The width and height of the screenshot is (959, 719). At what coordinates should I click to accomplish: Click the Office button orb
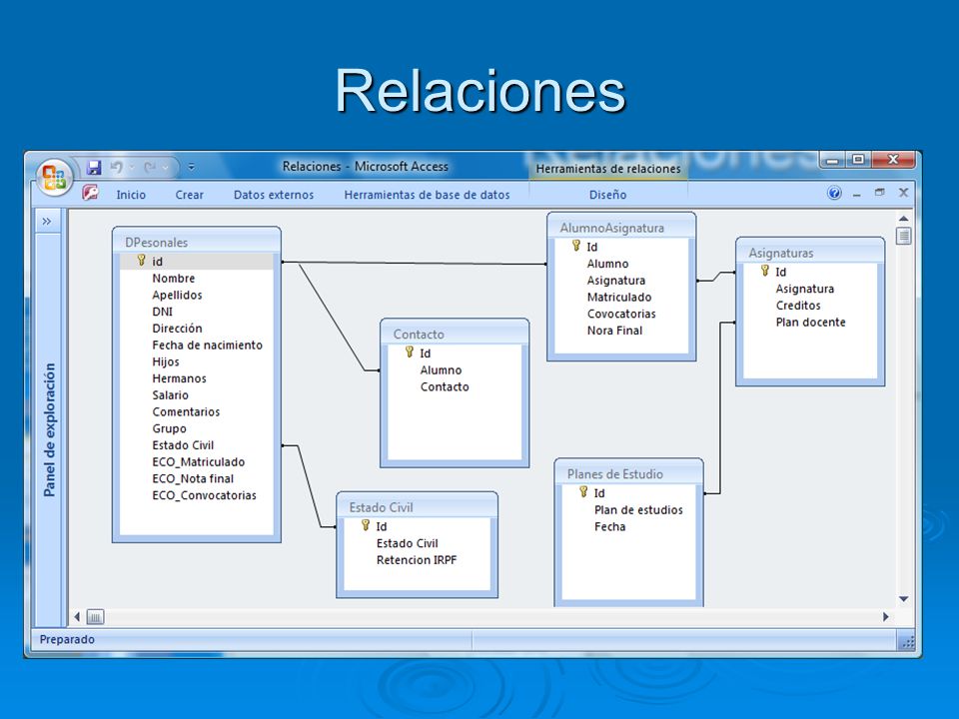(54, 178)
